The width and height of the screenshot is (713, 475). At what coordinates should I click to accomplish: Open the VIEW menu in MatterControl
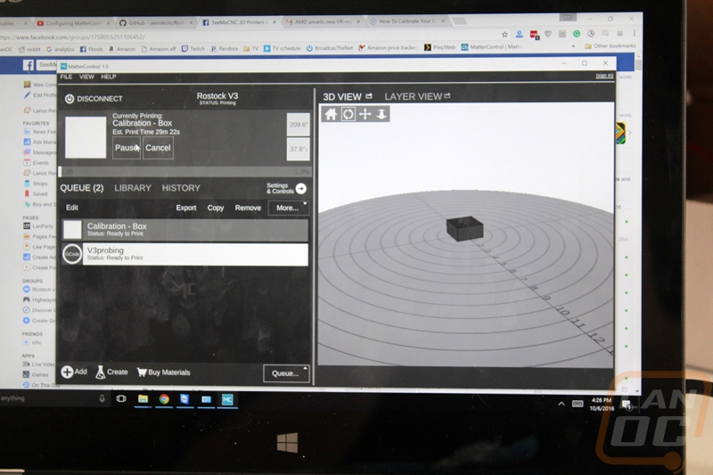click(x=86, y=77)
